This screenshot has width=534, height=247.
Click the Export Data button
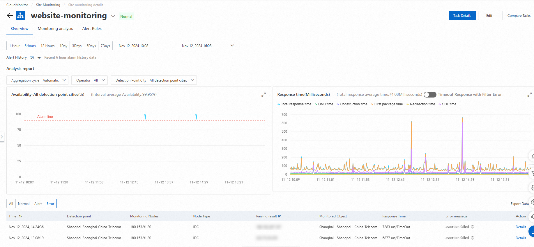519,204
